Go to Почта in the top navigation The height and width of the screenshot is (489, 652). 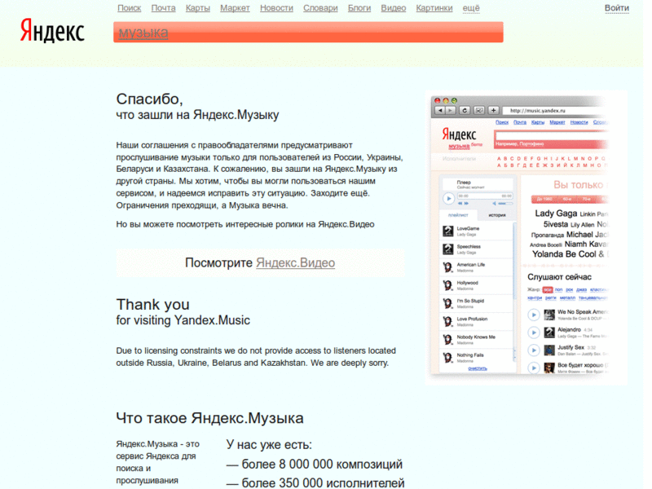pyautogui.click(x=163, y=8)
